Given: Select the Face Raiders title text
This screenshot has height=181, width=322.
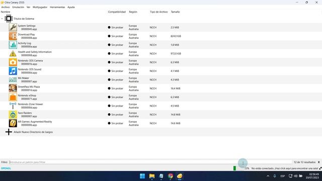Looking at the screenshot, I should click(25, 113).
